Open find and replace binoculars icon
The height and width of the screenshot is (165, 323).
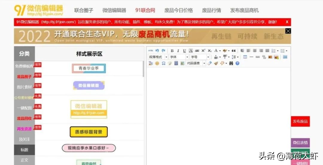pos(231,63)
